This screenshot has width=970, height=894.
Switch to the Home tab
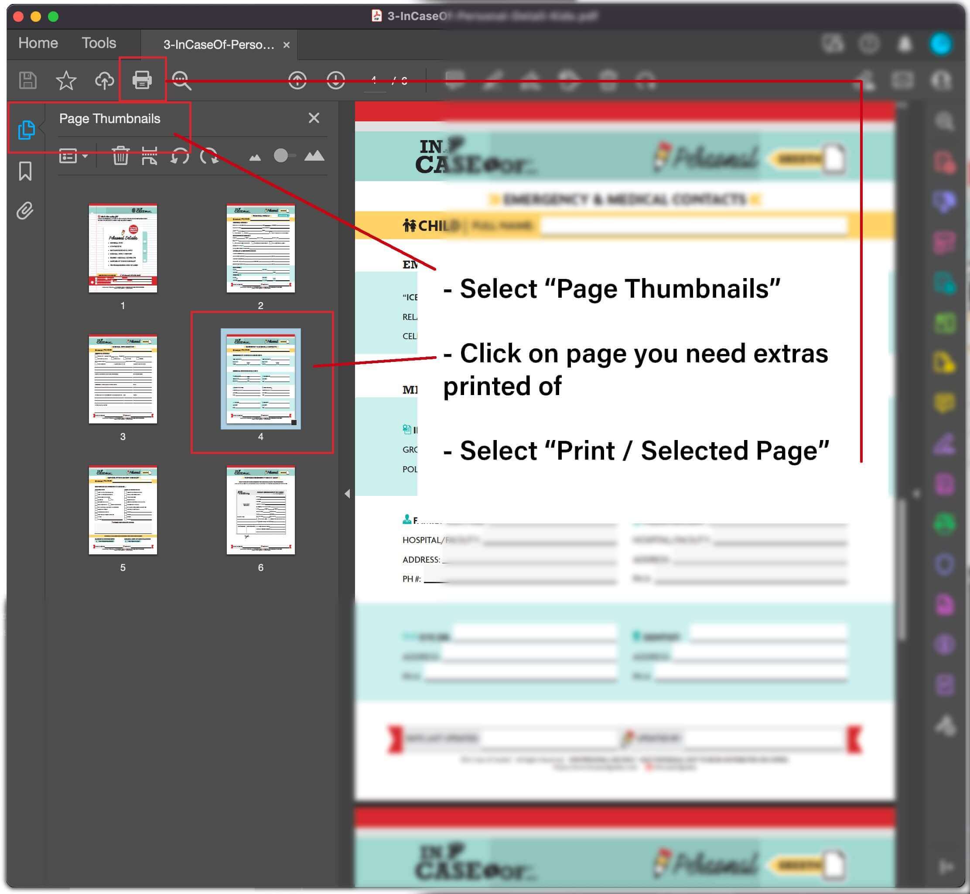(x=38, y=43)
